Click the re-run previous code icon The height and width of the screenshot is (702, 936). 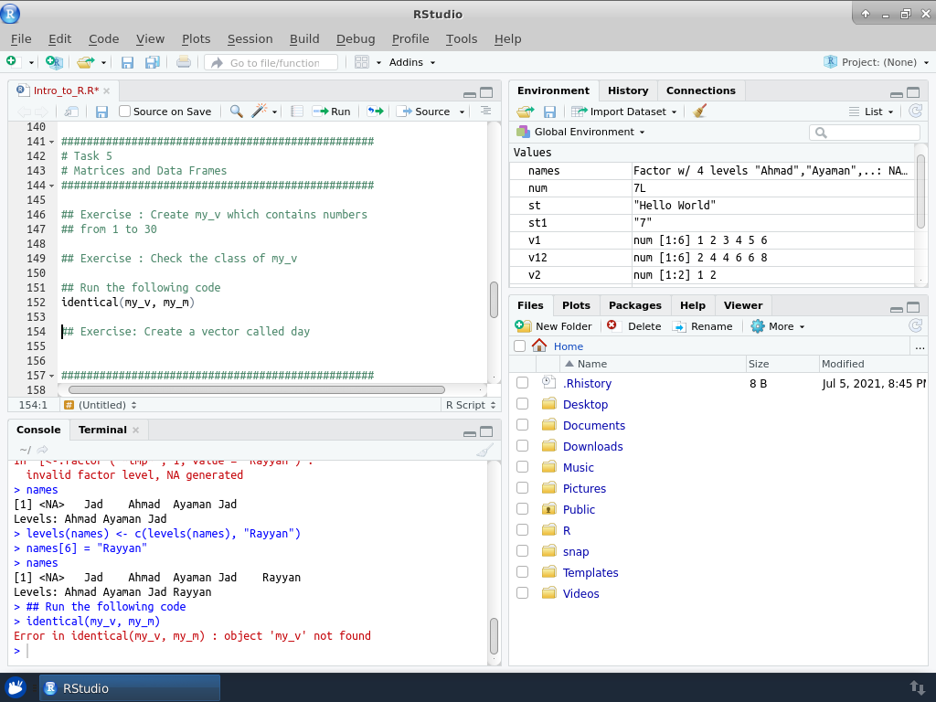click(375, 112)
